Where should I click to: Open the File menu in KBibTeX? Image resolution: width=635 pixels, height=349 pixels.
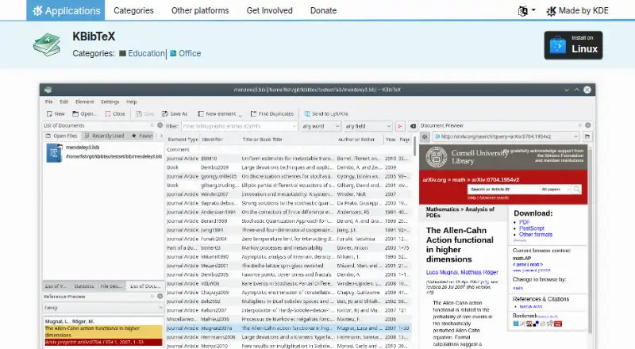tap(49, 102)
